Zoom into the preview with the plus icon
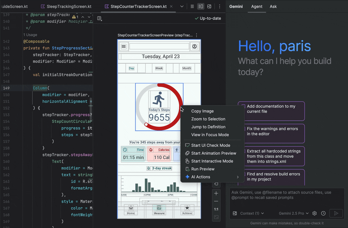The image size is (348, 228). (216, 193)
